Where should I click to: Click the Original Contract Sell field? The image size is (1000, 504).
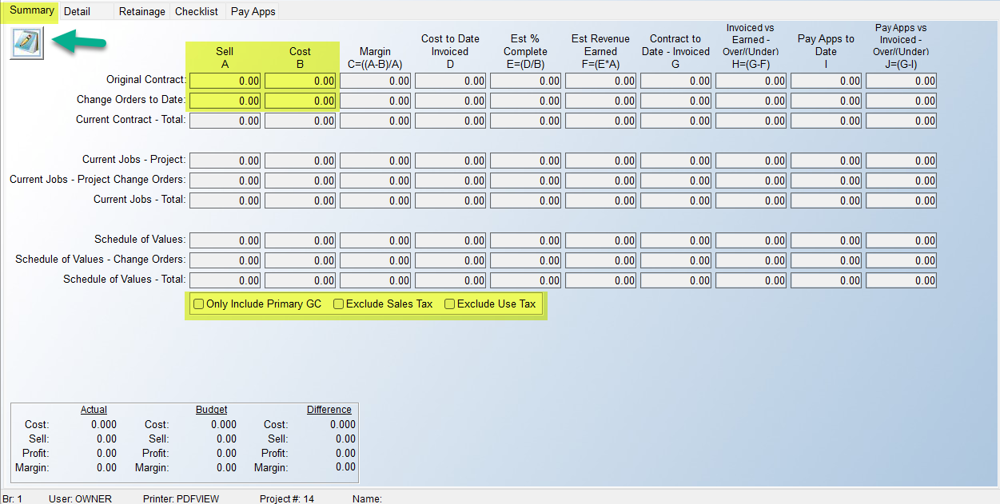[225, 81]
